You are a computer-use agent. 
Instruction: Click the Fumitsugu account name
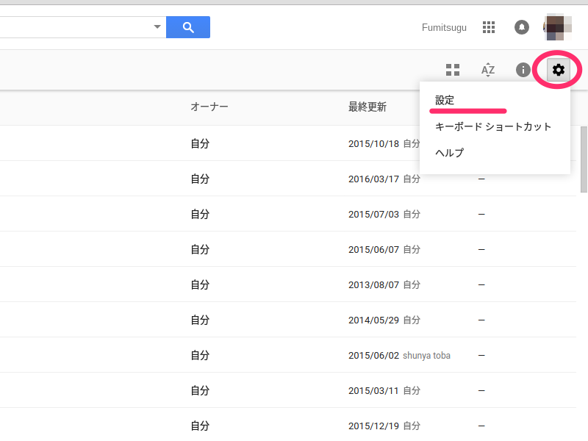pyautogui.click(x=444, y=28)
